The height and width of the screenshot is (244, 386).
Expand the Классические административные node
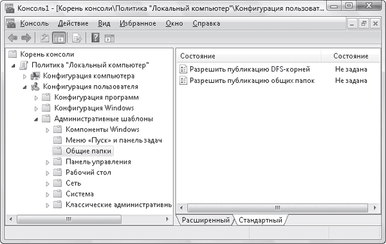pos(48,205)
